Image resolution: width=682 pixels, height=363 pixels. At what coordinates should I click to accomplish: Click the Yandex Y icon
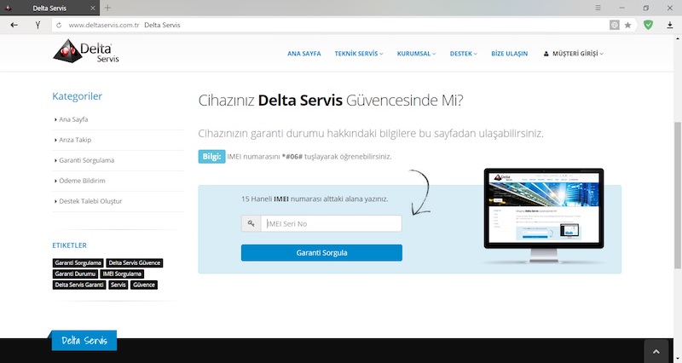point(38,26)
